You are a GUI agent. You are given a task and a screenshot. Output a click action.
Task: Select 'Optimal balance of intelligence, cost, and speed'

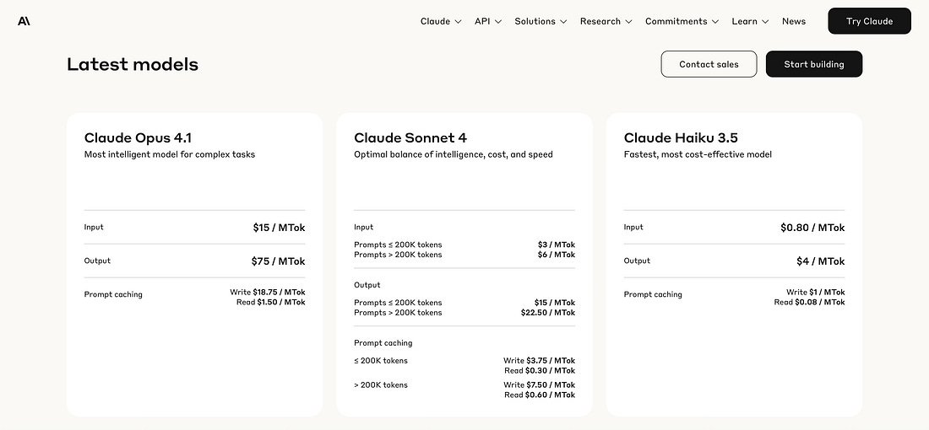(x=454, y=154)
